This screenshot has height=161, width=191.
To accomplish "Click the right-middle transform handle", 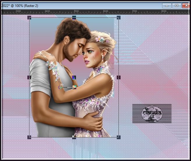I will pos(119,78).
